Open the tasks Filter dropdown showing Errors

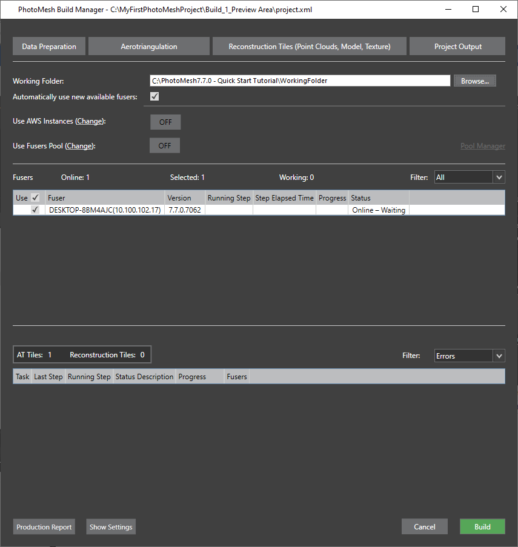(x=470, y=356)
